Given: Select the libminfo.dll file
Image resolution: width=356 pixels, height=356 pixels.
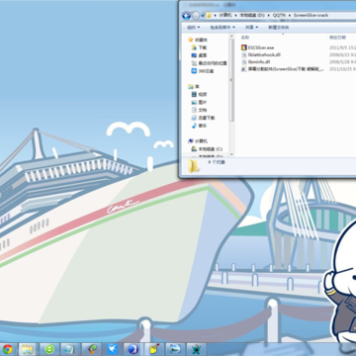Looking at the screenshot, I should pos(256,61).
